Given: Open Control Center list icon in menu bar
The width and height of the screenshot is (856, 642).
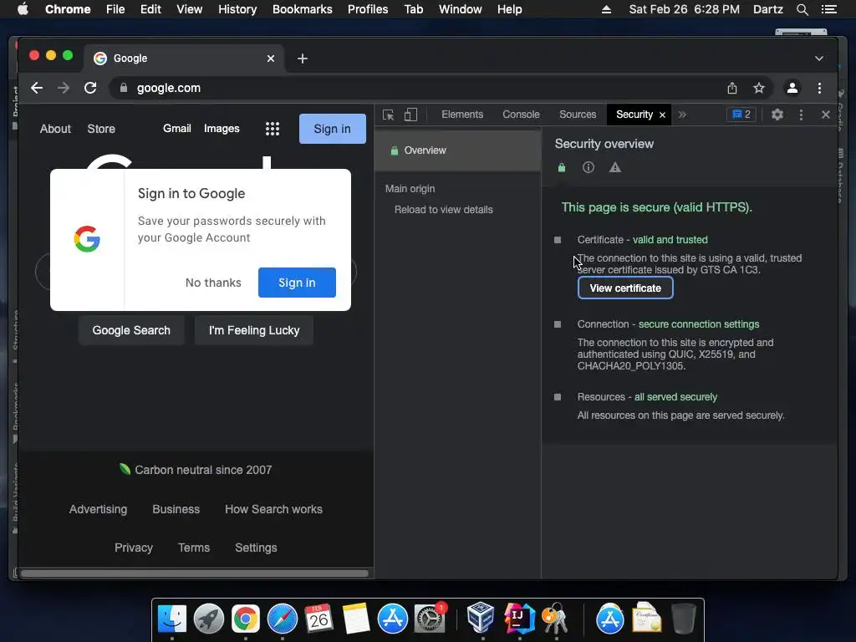Looking at the screenshot, I should [x=828, y=9].
